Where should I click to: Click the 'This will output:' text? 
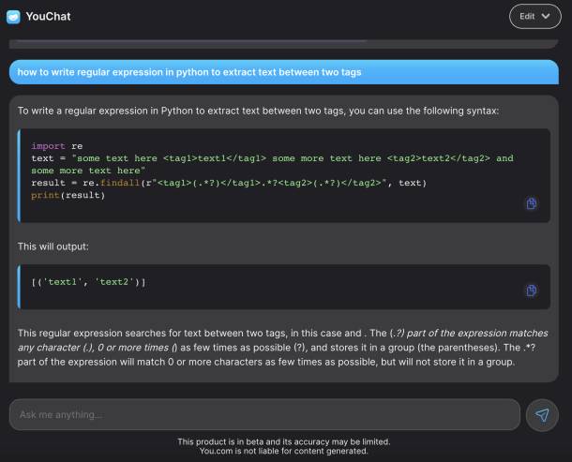53,246
